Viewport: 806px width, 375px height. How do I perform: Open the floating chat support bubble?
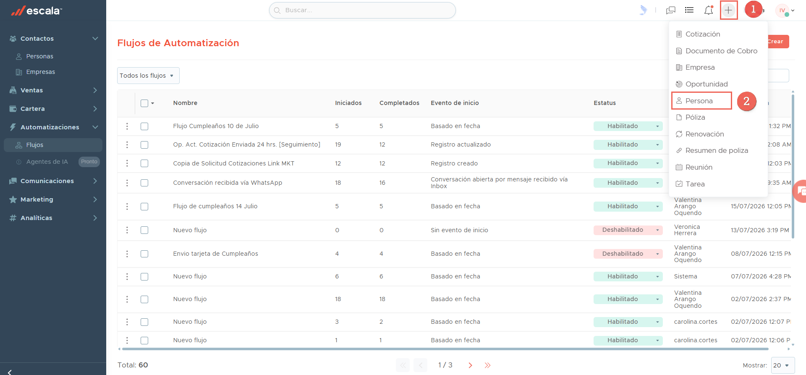pos(800,191)
